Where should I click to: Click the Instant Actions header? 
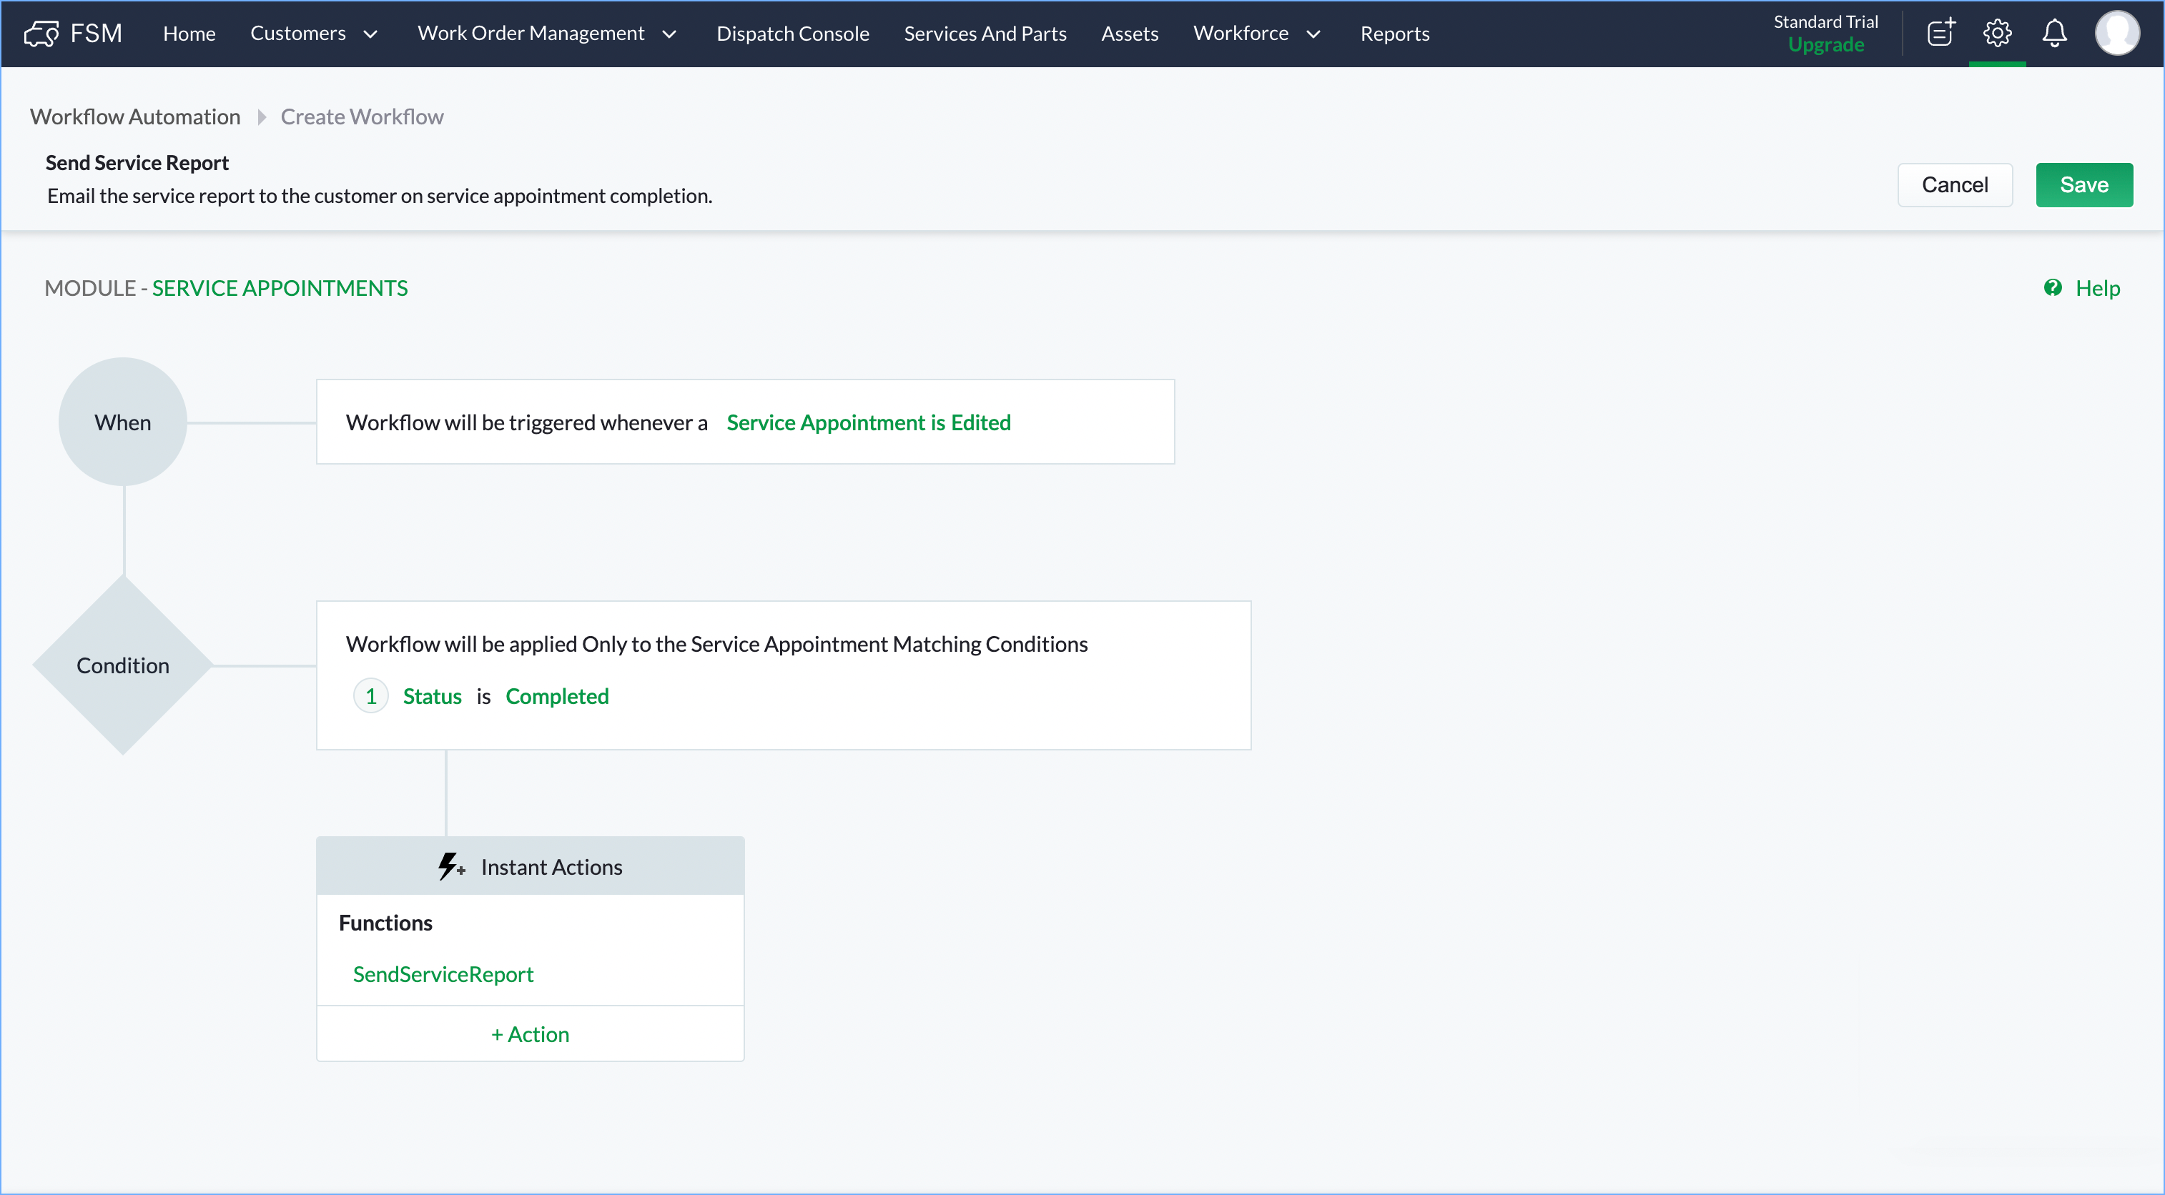pos(531,866)
